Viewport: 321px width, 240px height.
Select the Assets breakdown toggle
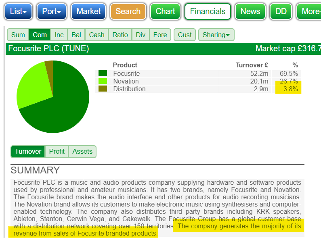[x=82, y=152]
